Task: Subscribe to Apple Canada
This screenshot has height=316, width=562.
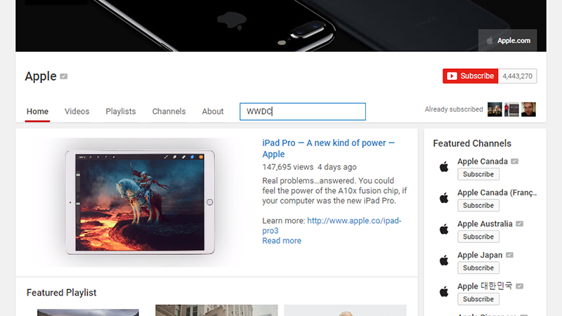Action: point(478,174)
